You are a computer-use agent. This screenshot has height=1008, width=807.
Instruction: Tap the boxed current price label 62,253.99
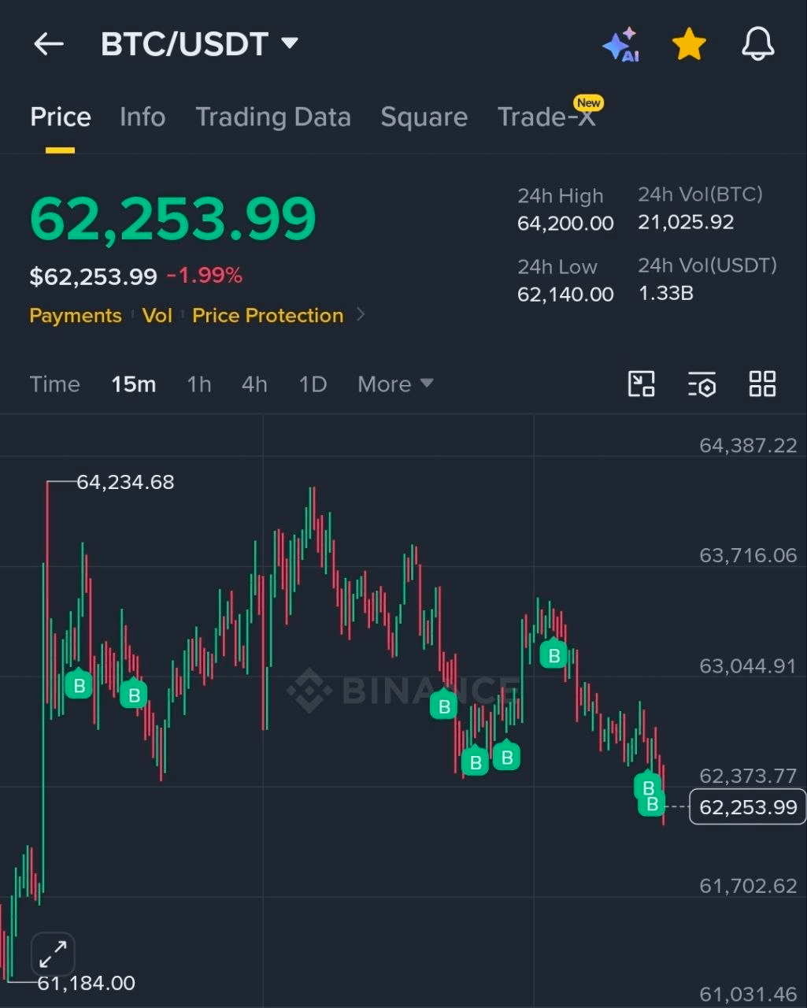pos(748,807)
